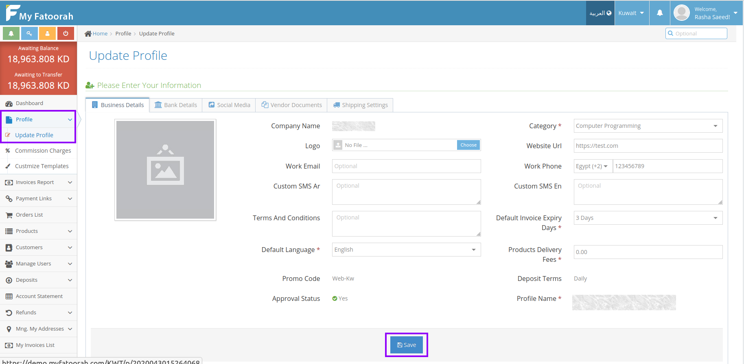This screenshot has width=744, height=364.
Task: Click the top-right search input box
Action: point(696,33)
